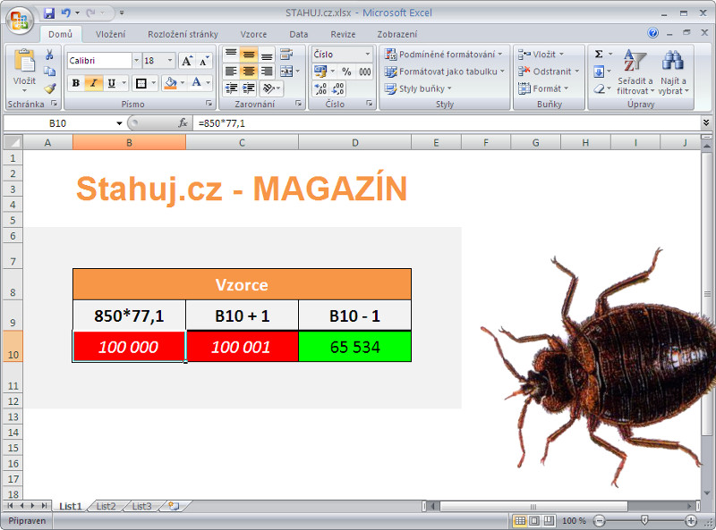Apply font color with the A icon
Viewport: 716px width, 530px height.
click(196, 82)
